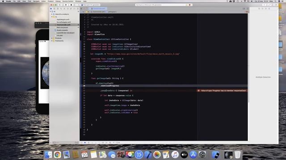Select the Project navigator folder icon
This screenshot has height=160, width=286.
51,8
